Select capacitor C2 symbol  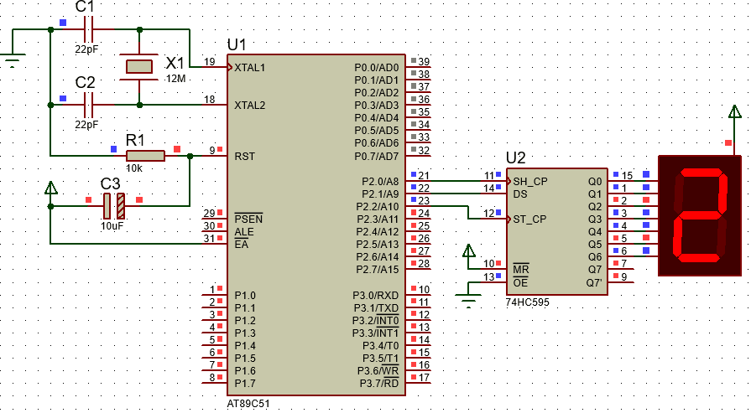point(89,105)
